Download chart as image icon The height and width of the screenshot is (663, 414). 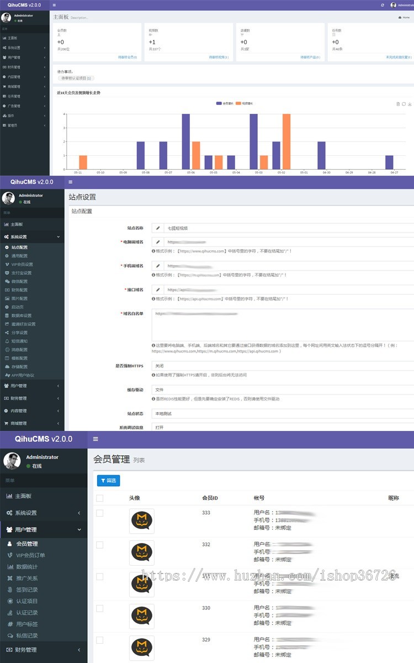(x=410, y=104)
